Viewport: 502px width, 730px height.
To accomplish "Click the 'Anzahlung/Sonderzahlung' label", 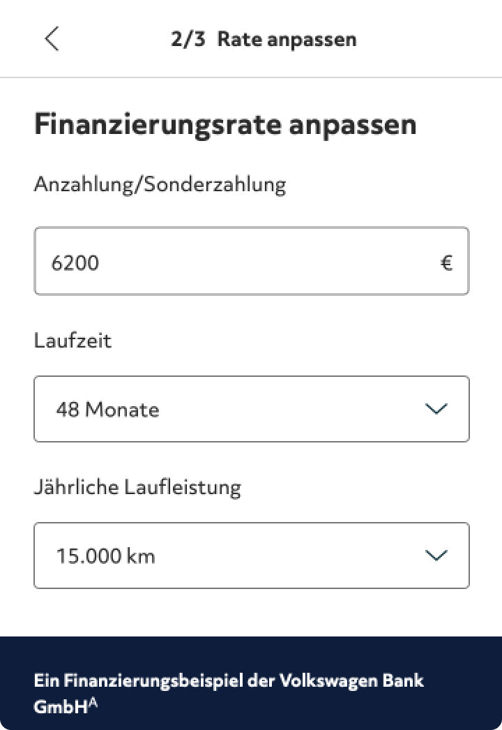I will click(160, 185).
